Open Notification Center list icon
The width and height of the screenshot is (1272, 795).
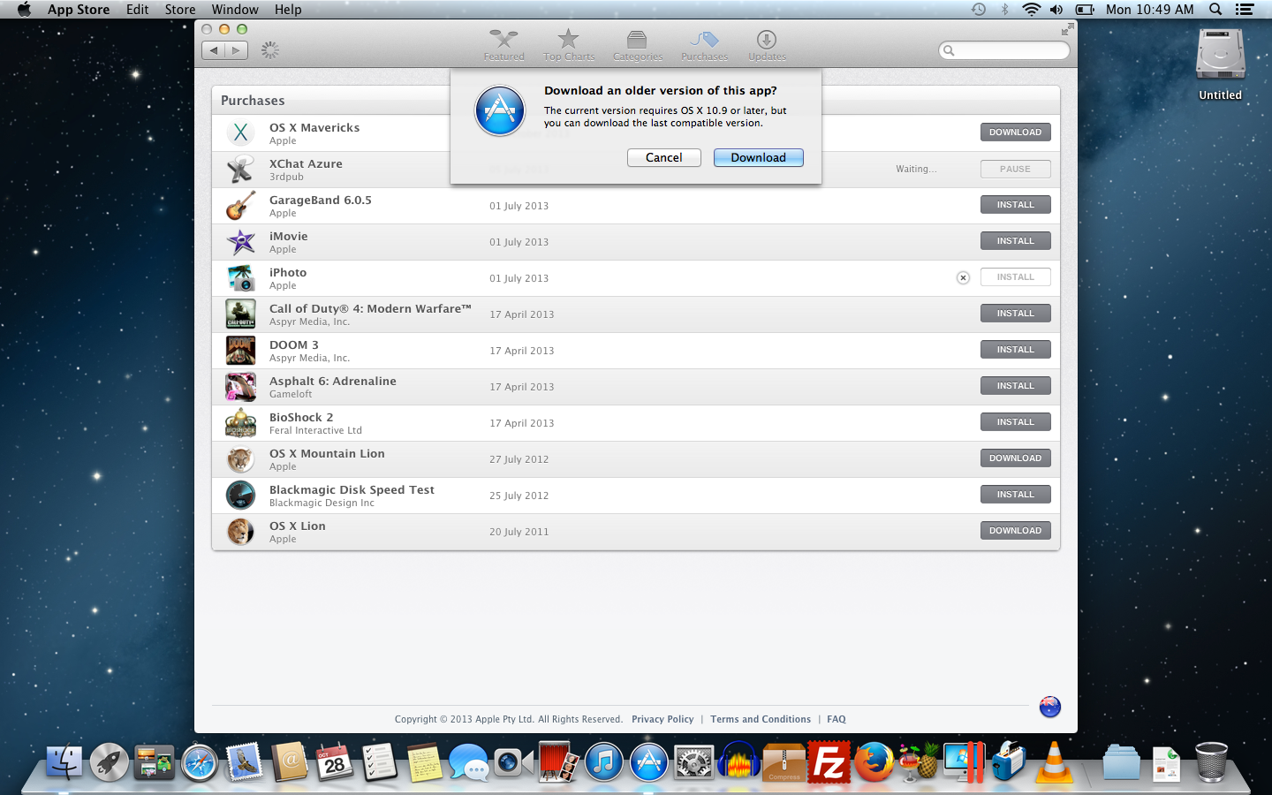(1245, 10)
